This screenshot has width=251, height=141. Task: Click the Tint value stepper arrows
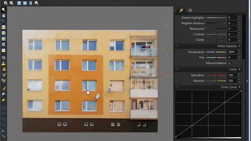tap(239, 58)
